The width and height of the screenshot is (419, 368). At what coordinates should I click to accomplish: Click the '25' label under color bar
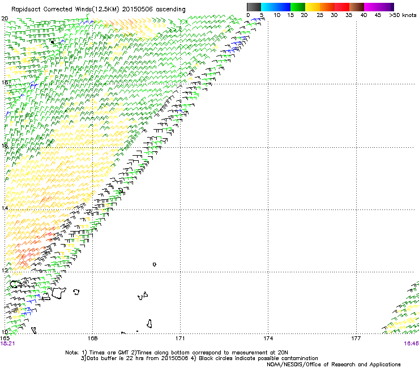point(320,15)
